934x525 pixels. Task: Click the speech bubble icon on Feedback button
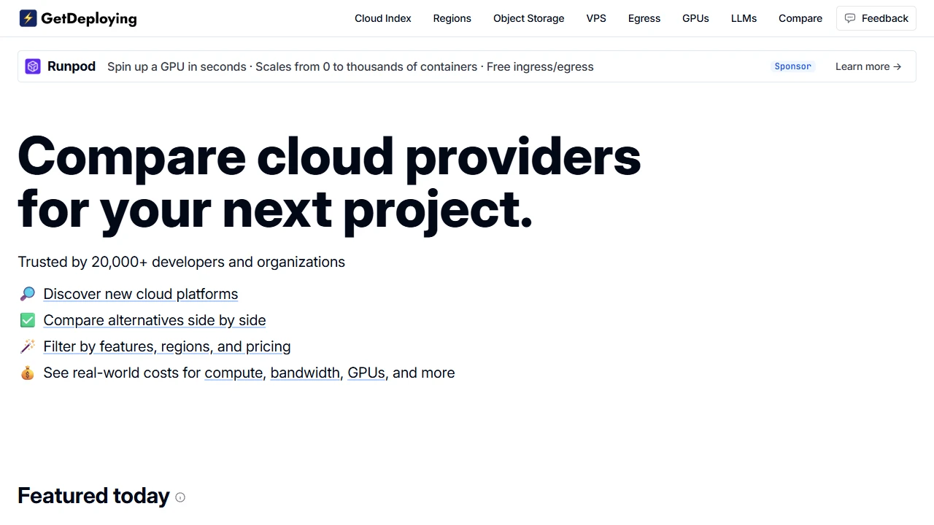(x=849, y=17)
